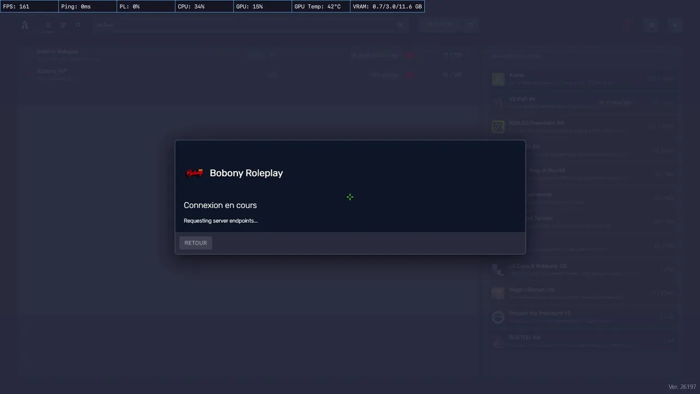Image resolution: width=700 pixels, height=394 pixels.
Task: Open BUSTED: NA featured server
Action: point(584,340)
